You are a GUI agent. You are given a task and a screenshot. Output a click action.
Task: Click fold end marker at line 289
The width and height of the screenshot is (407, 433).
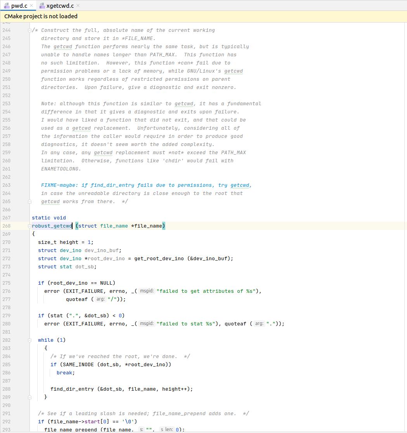coord(29,397)
